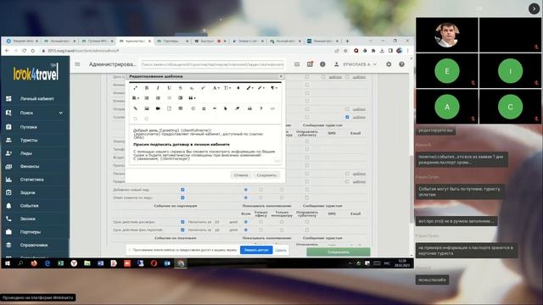Click the green Сохранить button at page bottom
The width and height of the screenshot is (543, 305).
coord(339,252)
